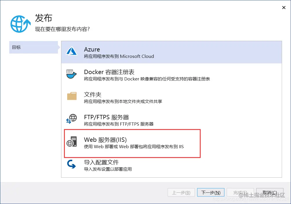Click the 下一步(N) button
This screenshot has width=291, height=204.
point(211,192)
